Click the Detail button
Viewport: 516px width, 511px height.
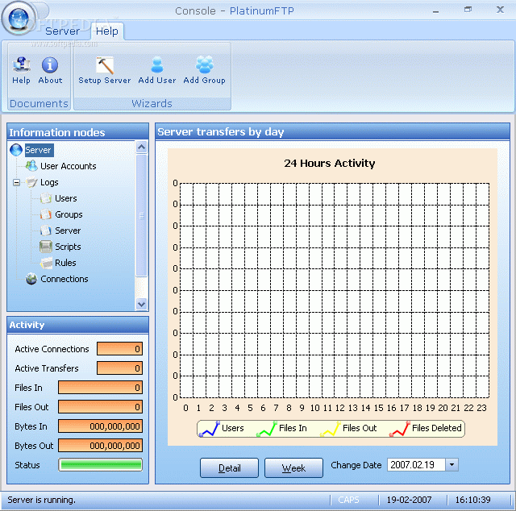pos(229,467)
